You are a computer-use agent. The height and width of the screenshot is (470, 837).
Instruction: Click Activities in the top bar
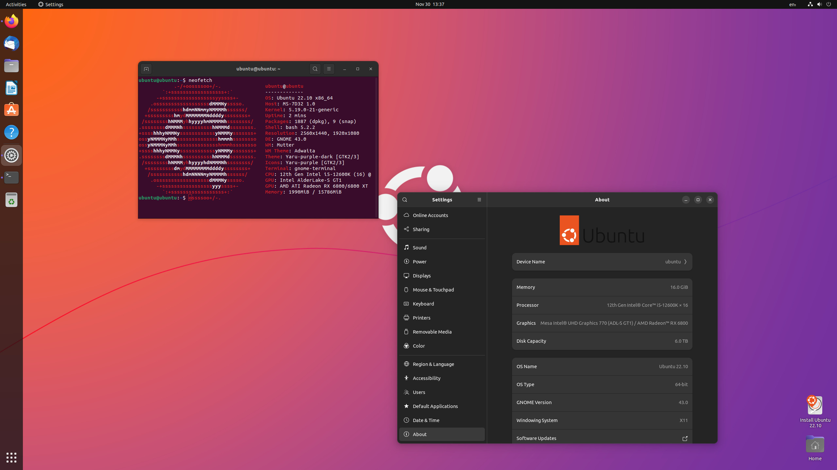click(16, 4)
